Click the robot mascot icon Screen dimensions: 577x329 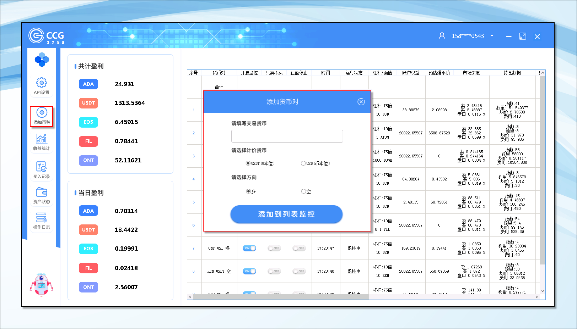(42, 284)
